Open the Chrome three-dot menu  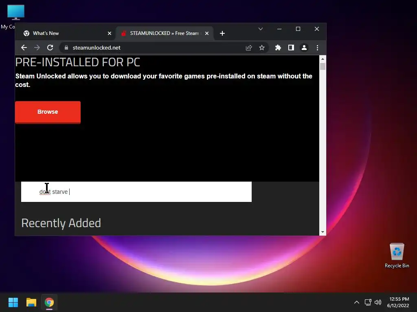317,48
